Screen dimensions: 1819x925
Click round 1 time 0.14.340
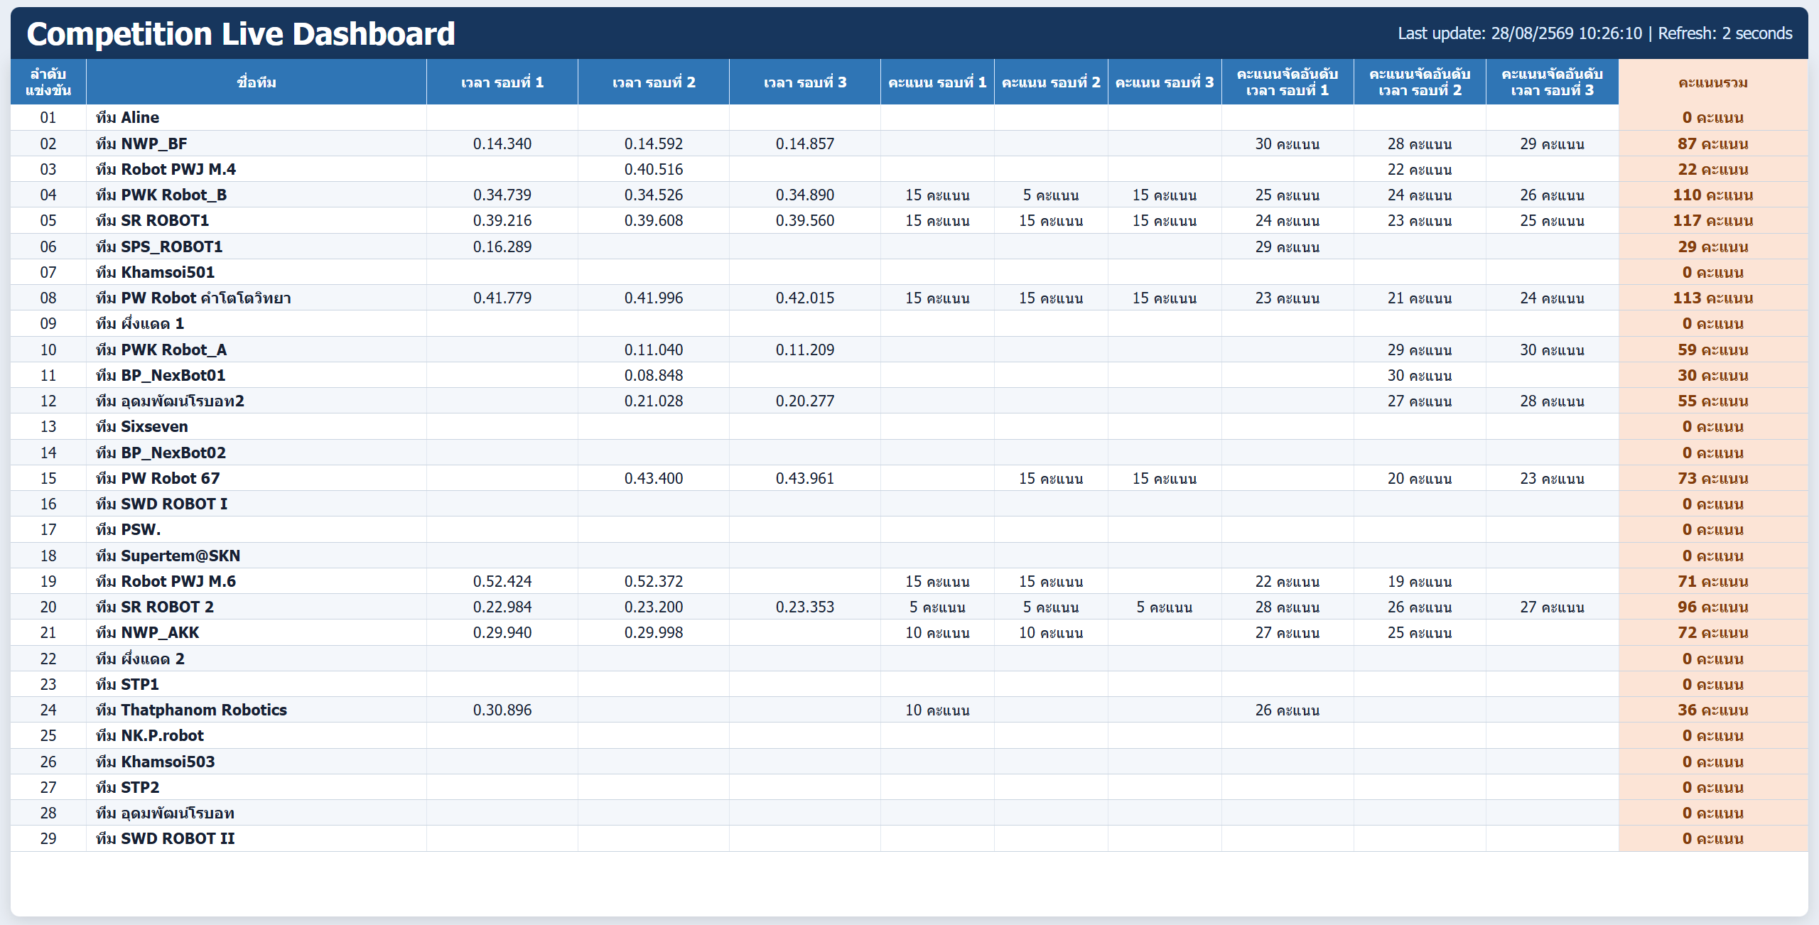[502, 144]
